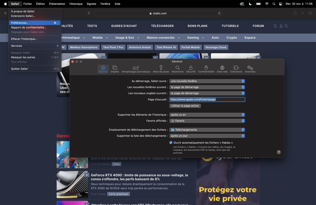Open the Avancées preferences pane

point(250,69)
